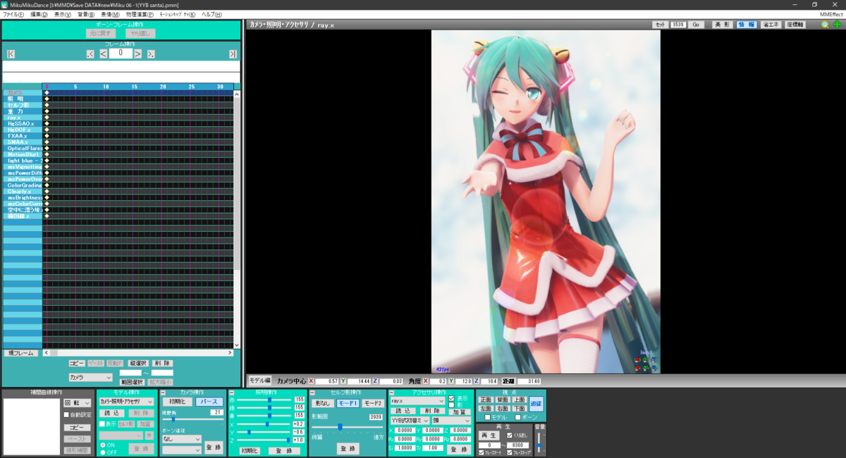Click the Go button at top
This screenshot has height=458, width=846.
click(696, 25)
